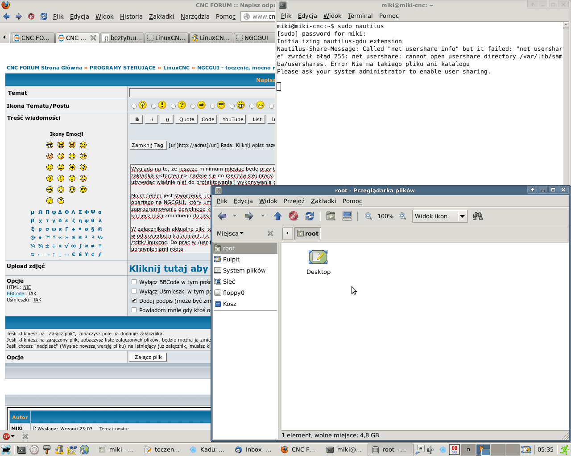Open the Widok ikon view dropdown

click(x=439, y=216)
